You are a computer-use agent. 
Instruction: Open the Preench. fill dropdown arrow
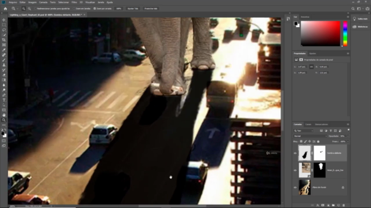click(348, 142)
